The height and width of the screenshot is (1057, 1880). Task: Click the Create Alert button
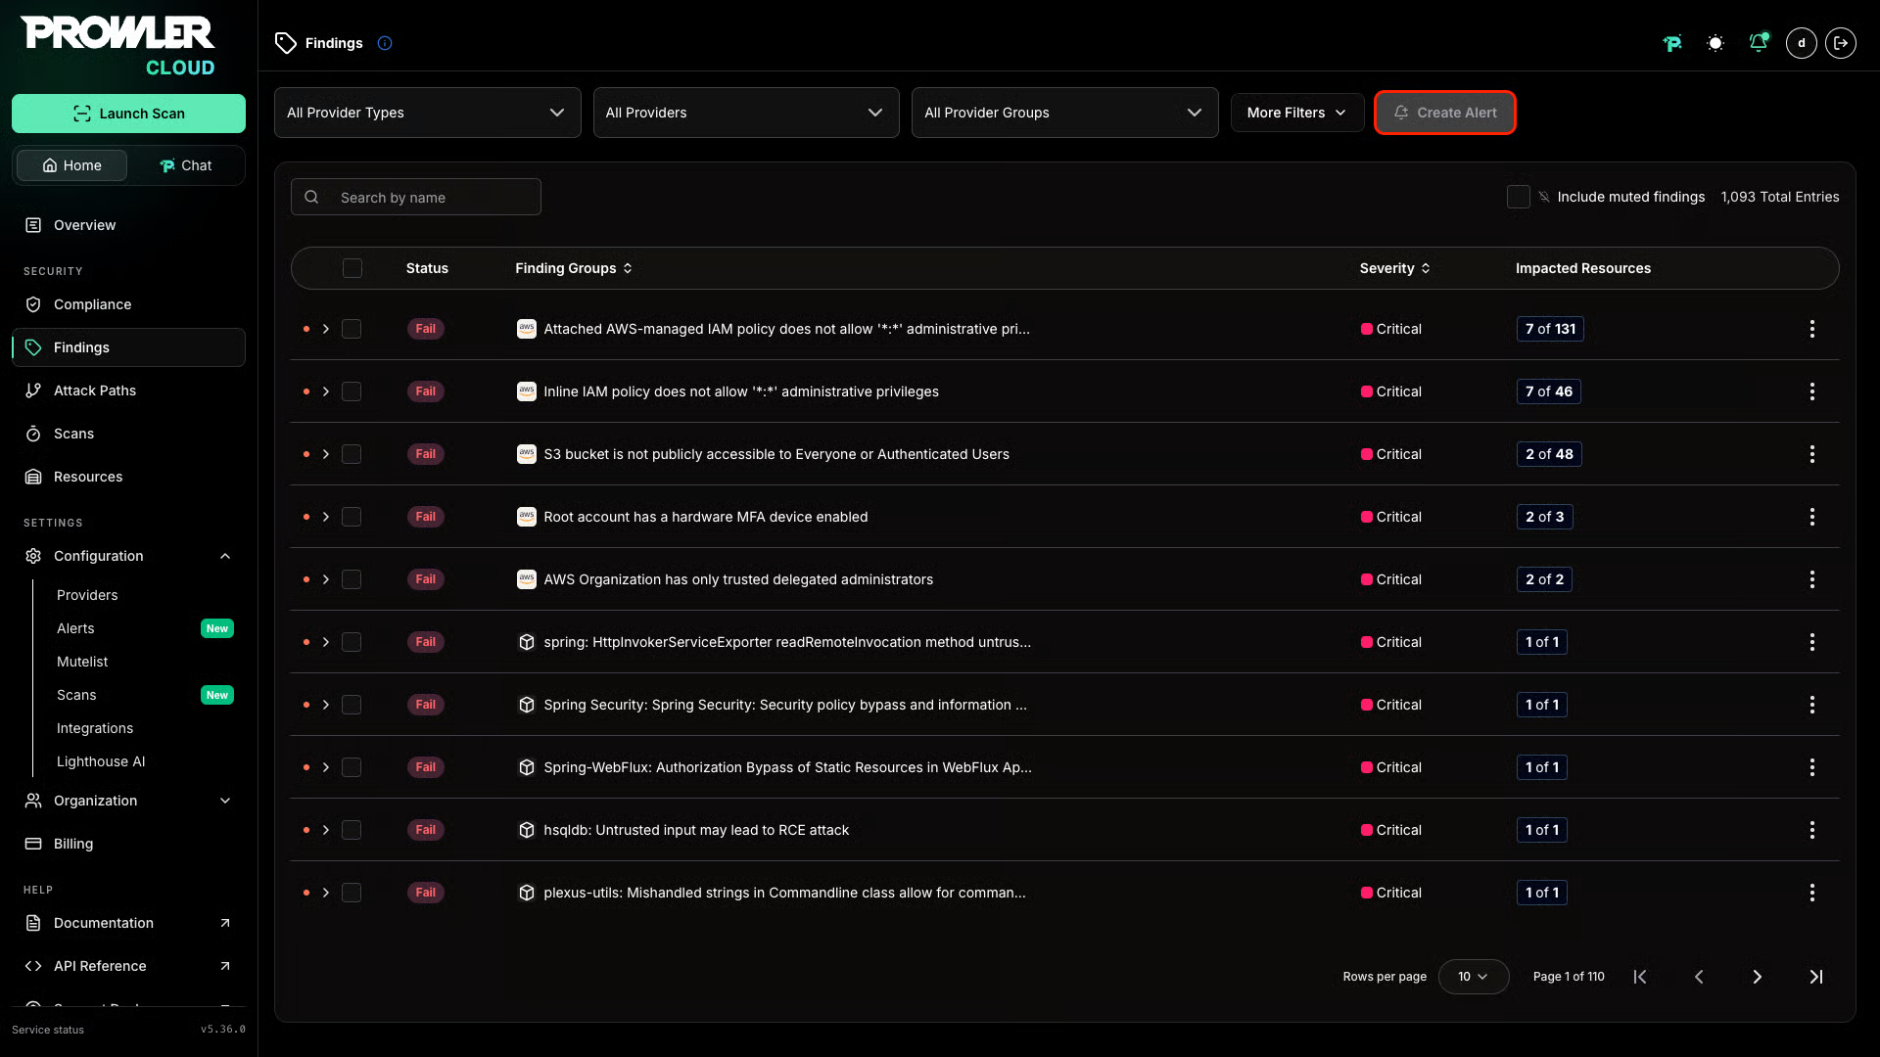(1445, 113)
